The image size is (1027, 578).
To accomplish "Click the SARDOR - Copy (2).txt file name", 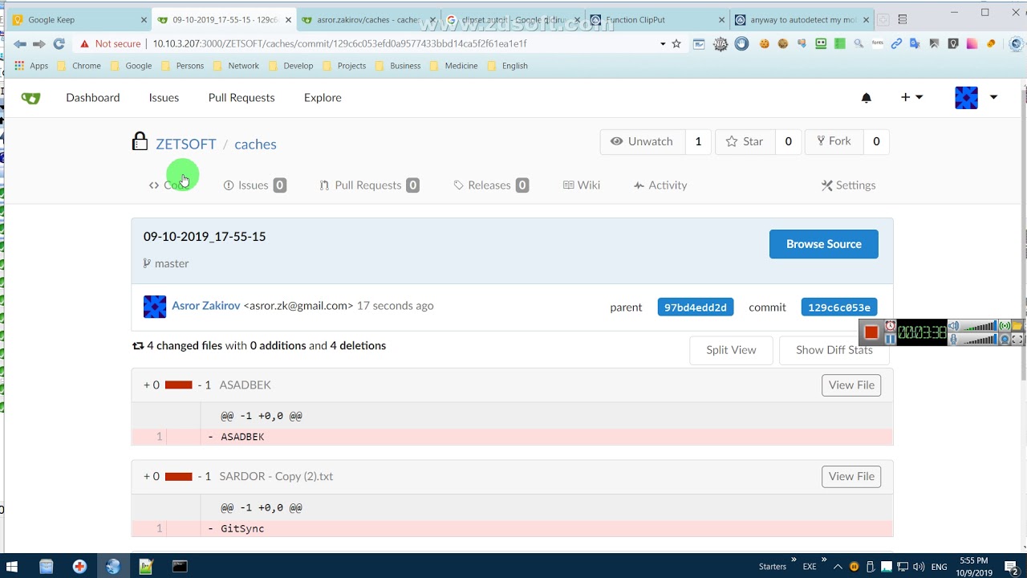I will pyautogui.click(x=276, y=477).
